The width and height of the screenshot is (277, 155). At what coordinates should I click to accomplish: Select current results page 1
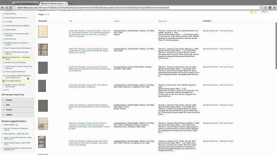pyautogui.click(x=251, y=12)
